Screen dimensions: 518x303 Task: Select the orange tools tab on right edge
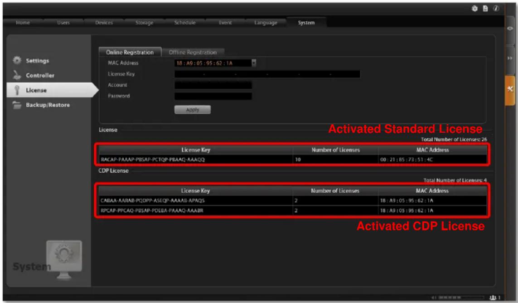point(510,89)
